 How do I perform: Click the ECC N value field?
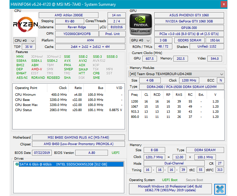pyautogui.click(x=221, y=81)
